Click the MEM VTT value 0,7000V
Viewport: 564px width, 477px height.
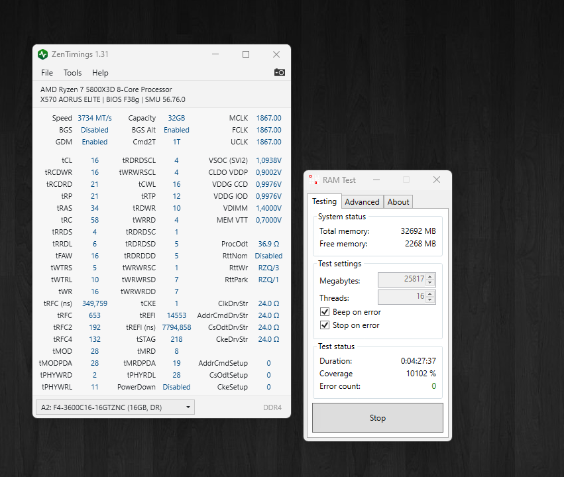coord(268,220)
